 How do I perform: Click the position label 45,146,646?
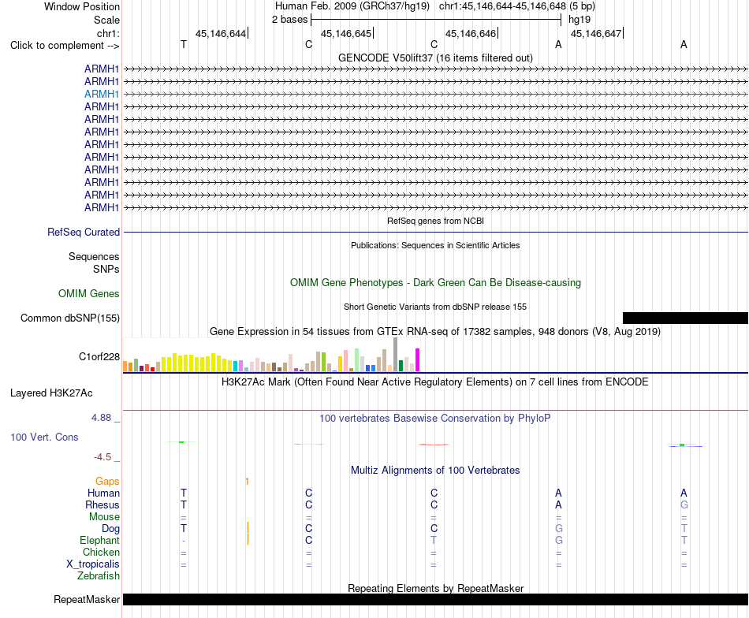(x=471, y=33)
